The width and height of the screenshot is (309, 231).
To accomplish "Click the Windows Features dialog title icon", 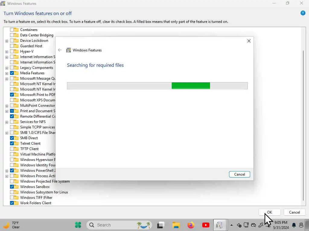I will pos(68,50).
